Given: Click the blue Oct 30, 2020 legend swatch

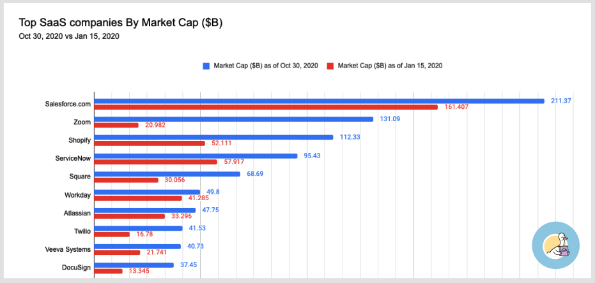Looking at the screenshot, I should coord(206,66).
